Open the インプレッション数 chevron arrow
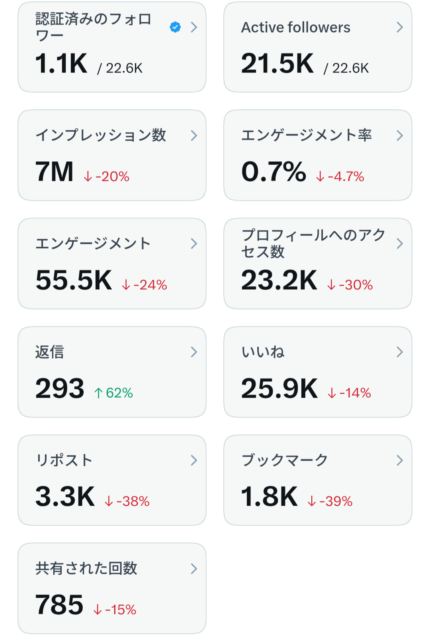 194,135
